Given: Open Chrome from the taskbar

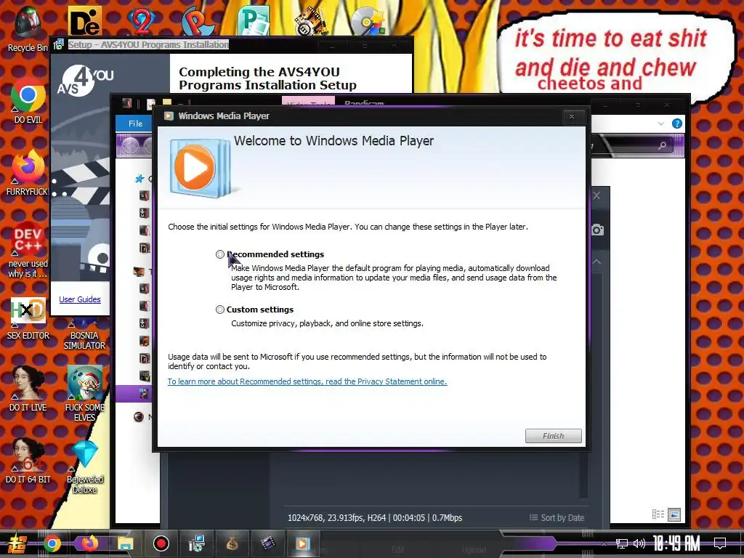Looking at the screenshot, I should [52, 543].
